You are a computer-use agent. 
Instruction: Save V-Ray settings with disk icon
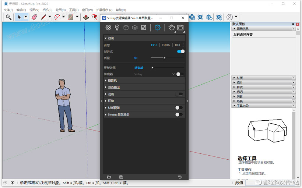(121, 177)
